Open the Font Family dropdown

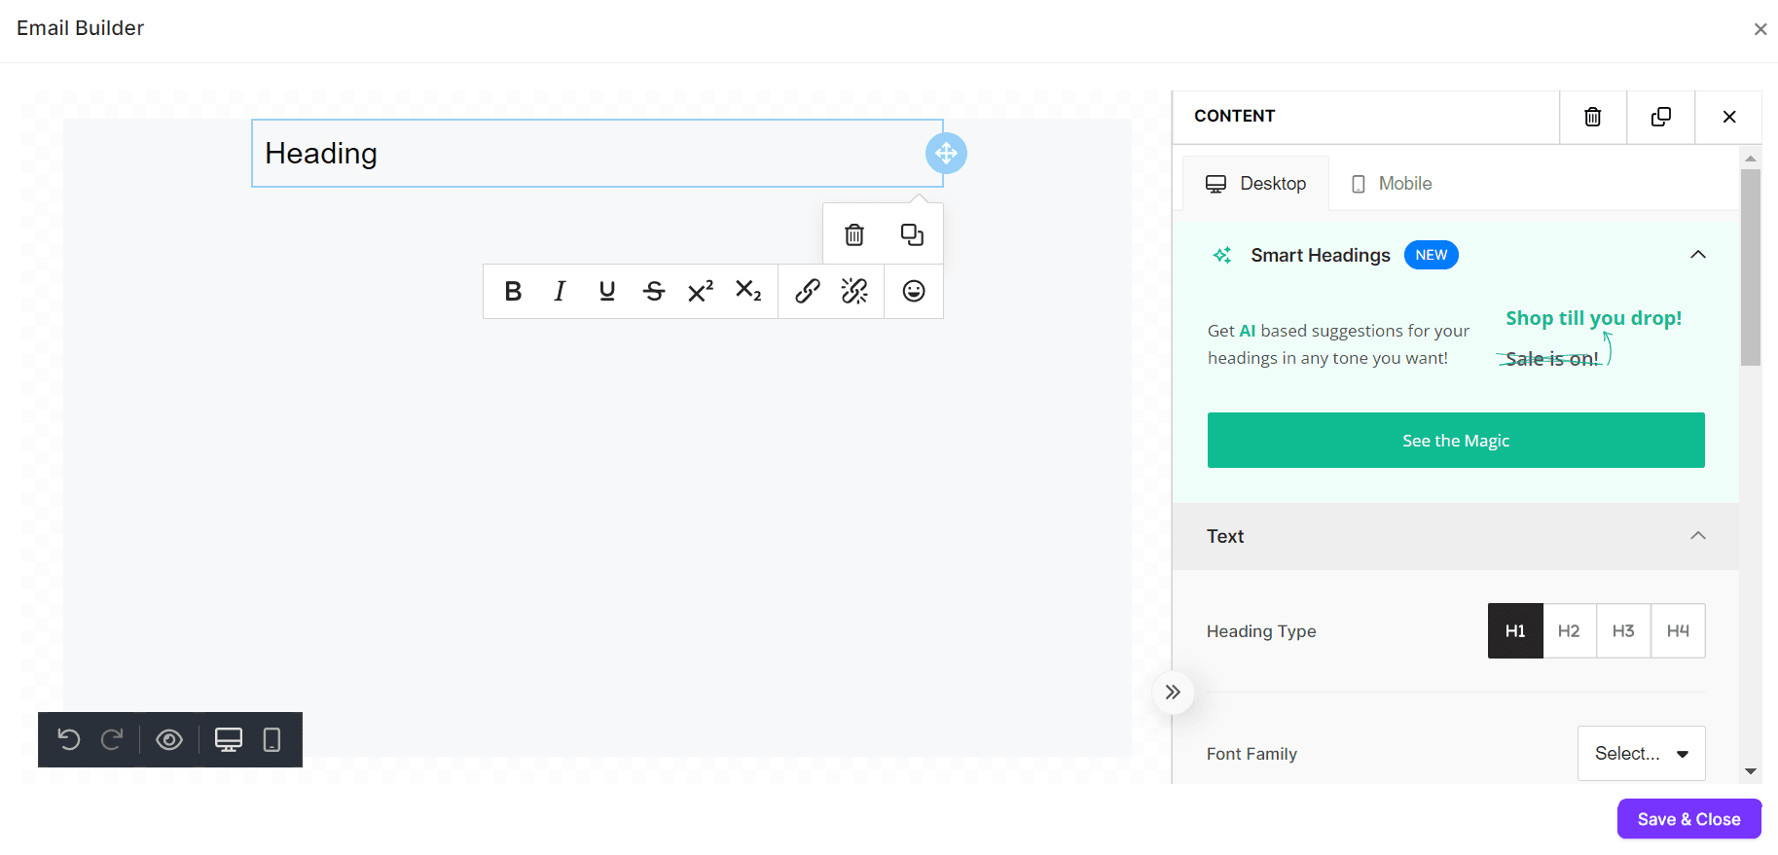1641,753
